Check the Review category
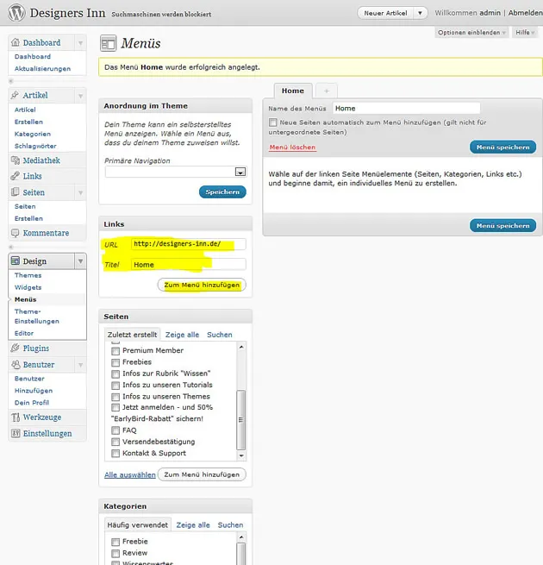The height and width of the screenshot is (565, 543). [115, 553]
